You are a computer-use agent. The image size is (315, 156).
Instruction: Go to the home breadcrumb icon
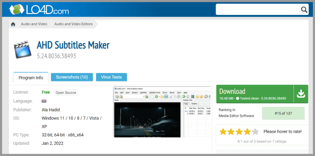(13, 24)
